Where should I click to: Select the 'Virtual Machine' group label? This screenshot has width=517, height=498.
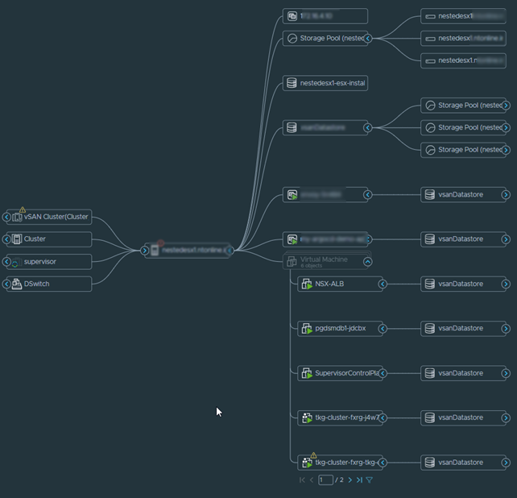324,259
